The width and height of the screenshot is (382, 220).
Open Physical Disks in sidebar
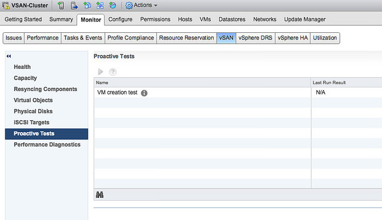[33, 111]
